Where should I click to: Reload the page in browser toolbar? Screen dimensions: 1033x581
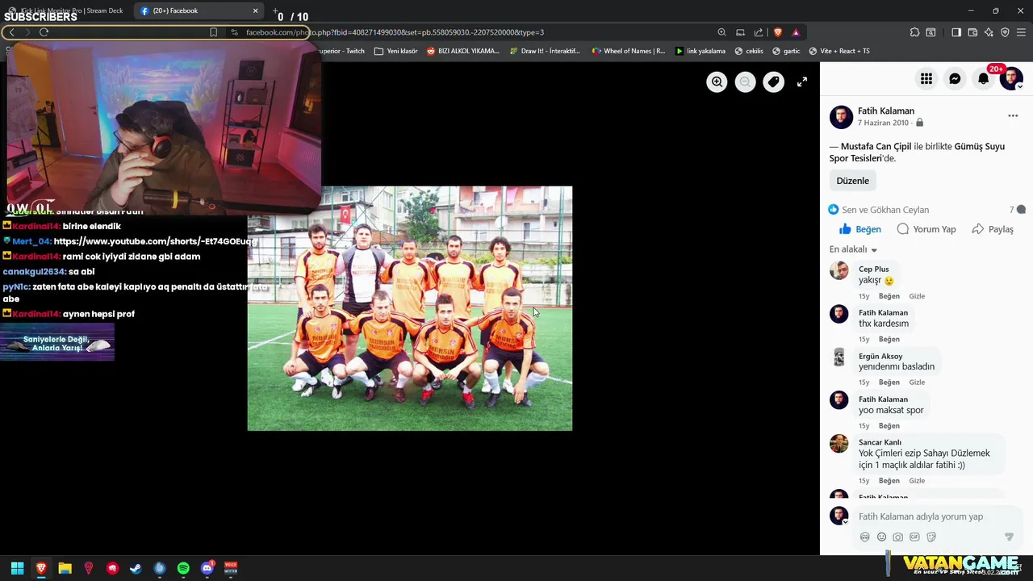tap(44, 32)
